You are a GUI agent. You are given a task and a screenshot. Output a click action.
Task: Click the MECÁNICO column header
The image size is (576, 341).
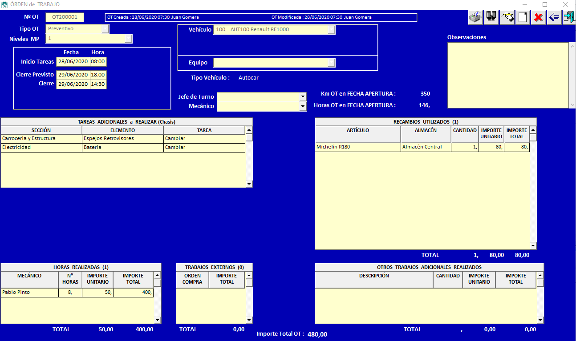30,280
